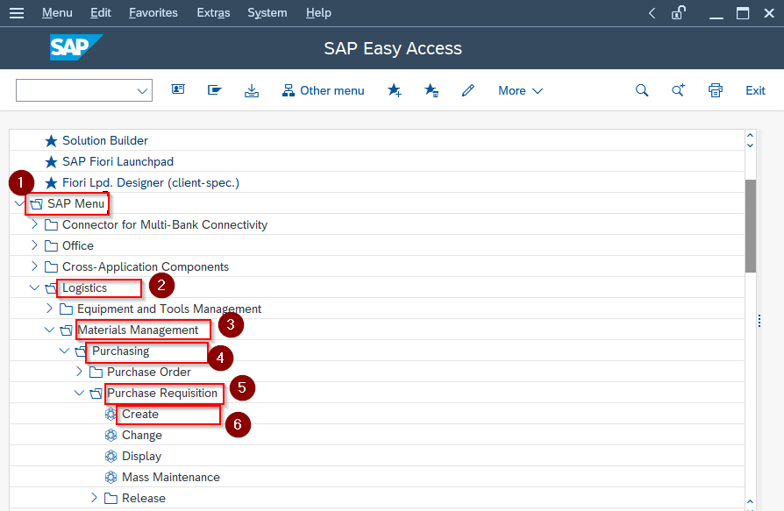
Task: Click the user menu toolbar icon
Action: (178, 90)
